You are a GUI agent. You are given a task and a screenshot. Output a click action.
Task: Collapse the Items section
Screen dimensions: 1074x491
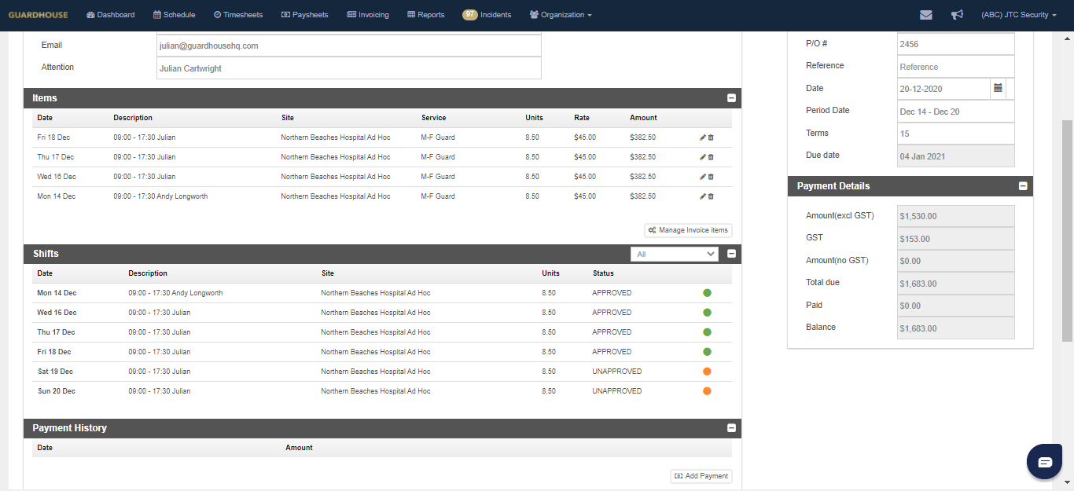(x=731, y=98)
